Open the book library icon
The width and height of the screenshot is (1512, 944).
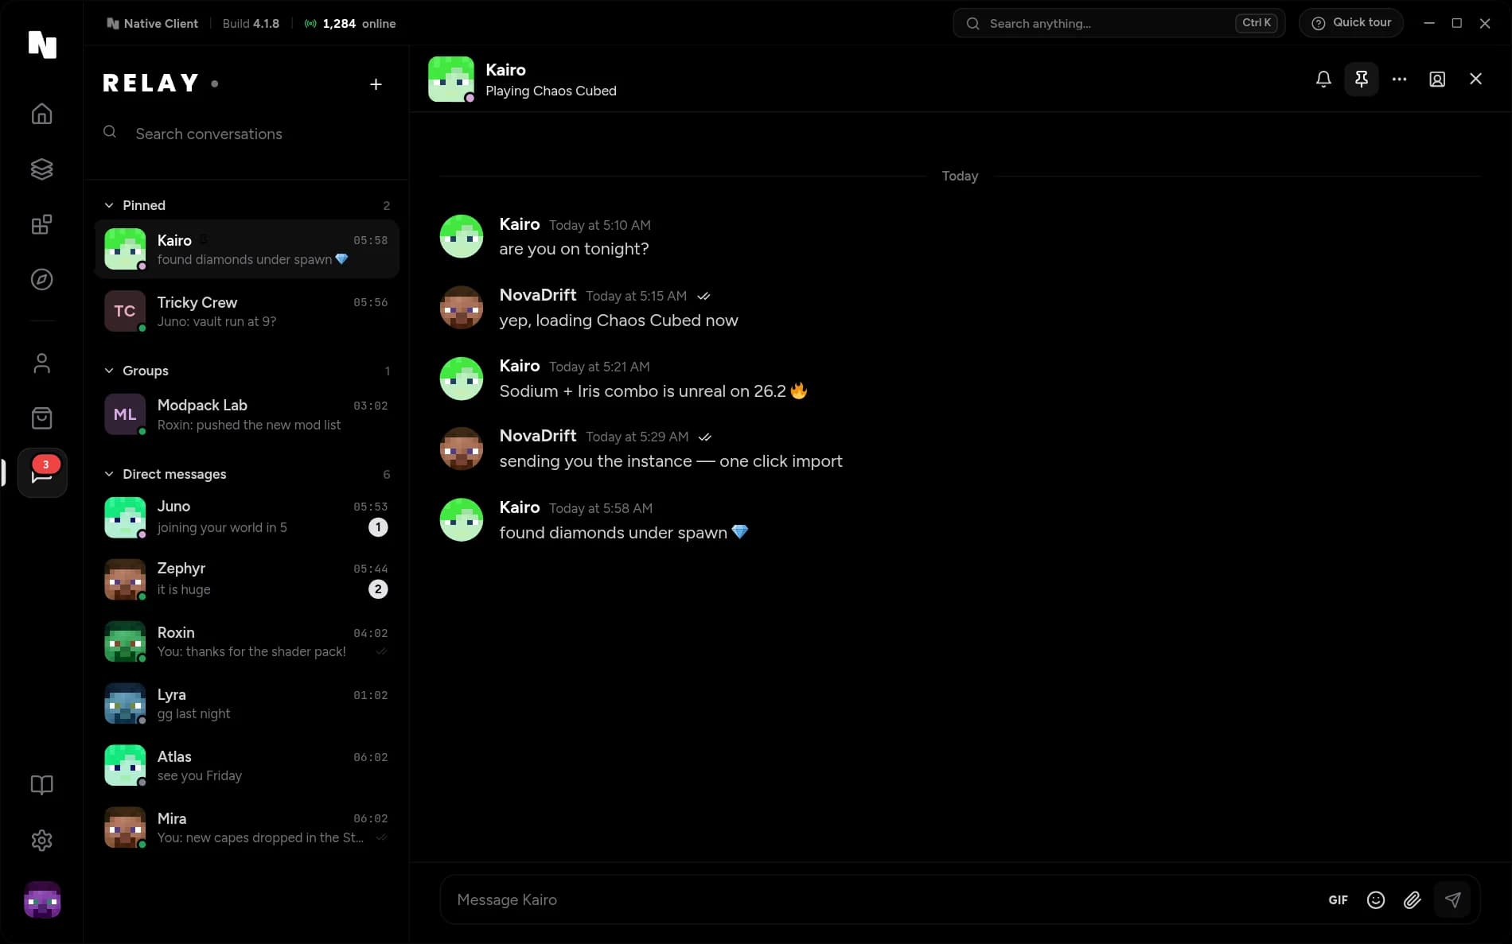pos(41,785)
